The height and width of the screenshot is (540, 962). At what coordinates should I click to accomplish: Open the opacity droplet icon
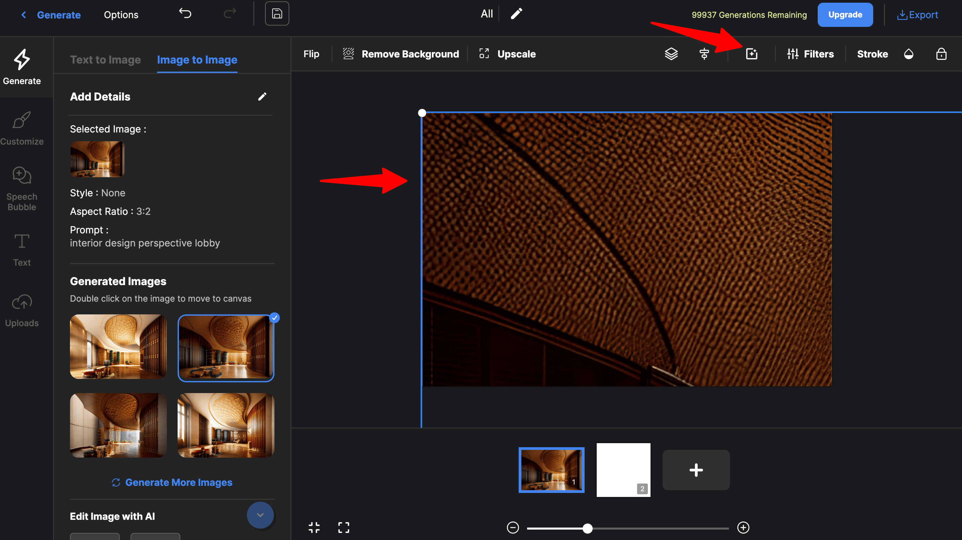[909, 54]
